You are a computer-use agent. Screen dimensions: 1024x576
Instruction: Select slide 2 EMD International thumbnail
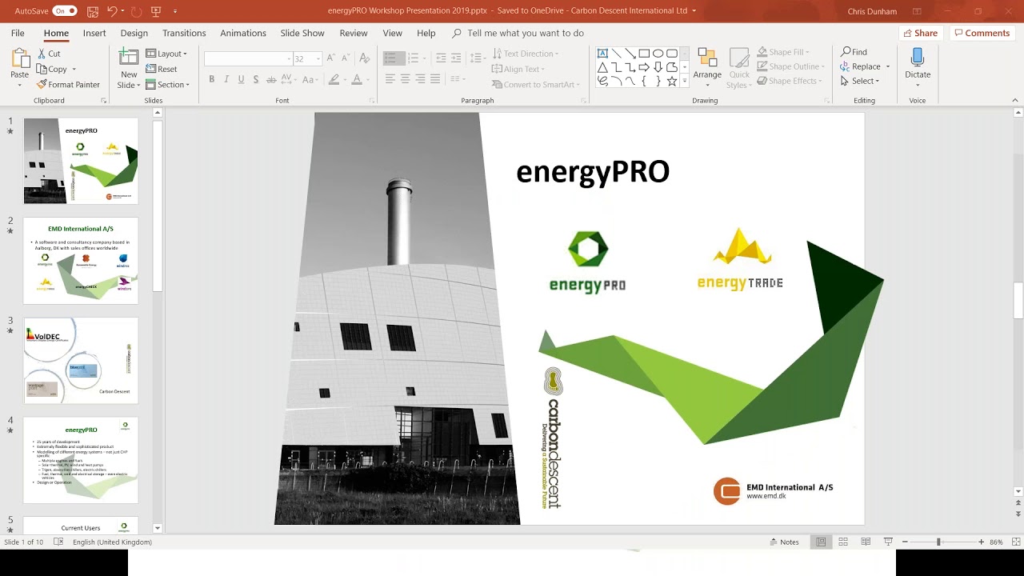pos(81,261)
